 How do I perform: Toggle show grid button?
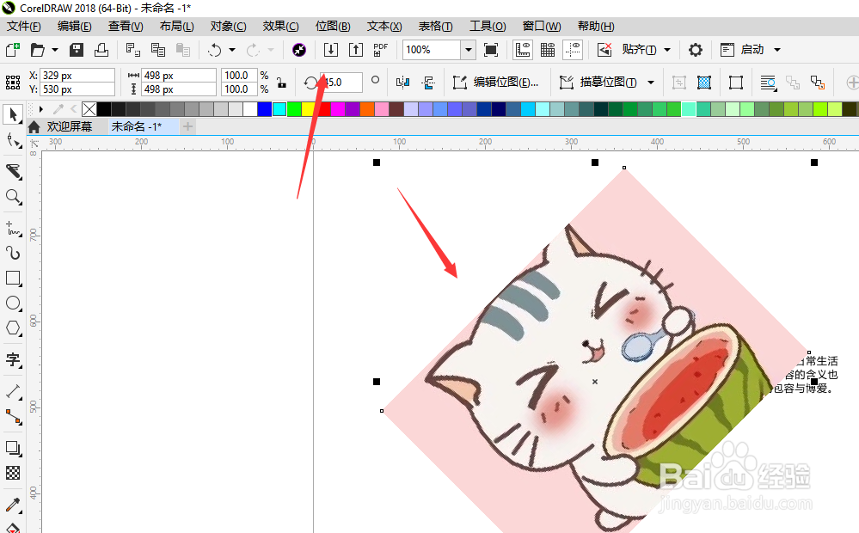pos(548,50)
